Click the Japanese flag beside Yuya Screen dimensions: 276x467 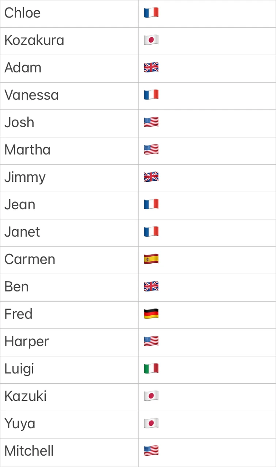click(151, 423)
